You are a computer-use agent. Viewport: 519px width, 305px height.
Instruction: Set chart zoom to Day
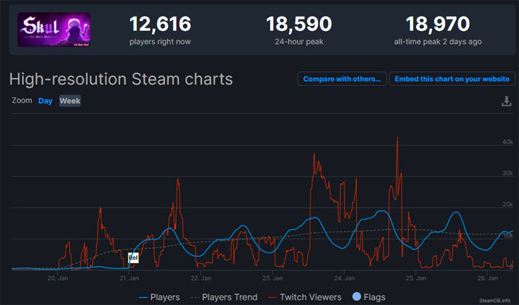click(45, 101)
